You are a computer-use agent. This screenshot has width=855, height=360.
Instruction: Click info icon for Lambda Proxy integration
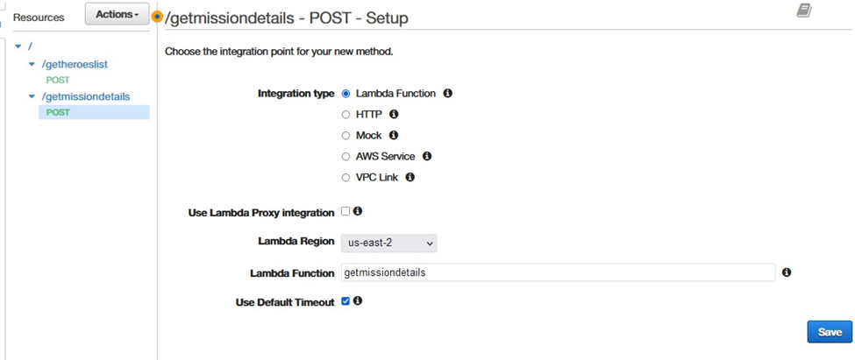click(x=358, y=211)
